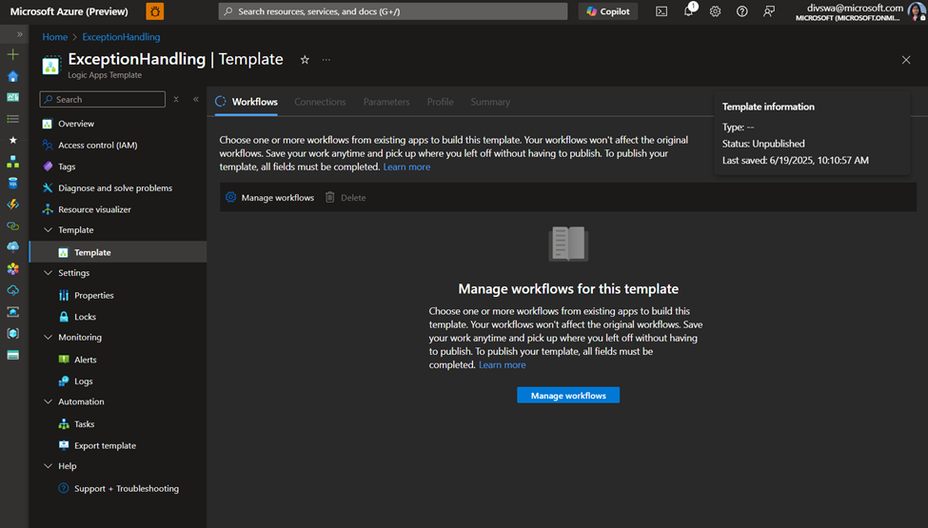Viewport: 928px width, 528px height.
Task: Click the Favorites star in left rail
Action: point(12,140)
